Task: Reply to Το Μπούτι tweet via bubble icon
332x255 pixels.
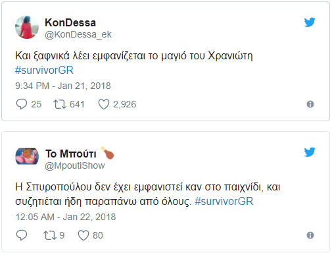Action: click(22, 235)
